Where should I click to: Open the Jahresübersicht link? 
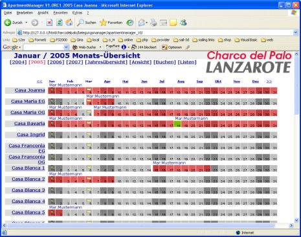coord(106,62)
